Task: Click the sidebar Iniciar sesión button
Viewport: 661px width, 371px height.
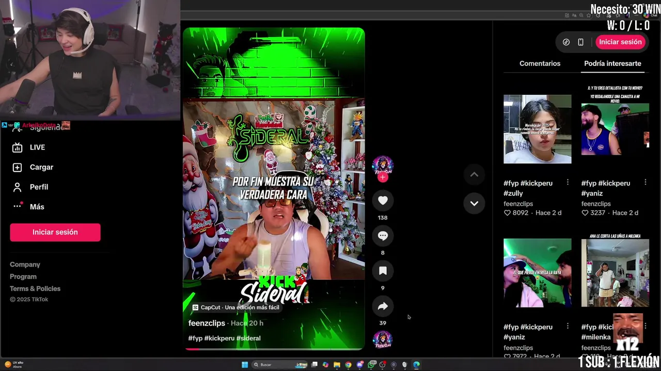Action: pos(55,232)
